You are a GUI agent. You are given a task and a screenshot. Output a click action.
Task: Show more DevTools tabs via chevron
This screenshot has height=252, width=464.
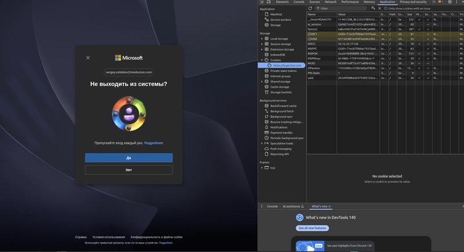coord(434,2)
